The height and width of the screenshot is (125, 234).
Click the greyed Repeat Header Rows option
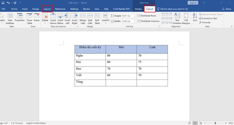pos(211,14)
